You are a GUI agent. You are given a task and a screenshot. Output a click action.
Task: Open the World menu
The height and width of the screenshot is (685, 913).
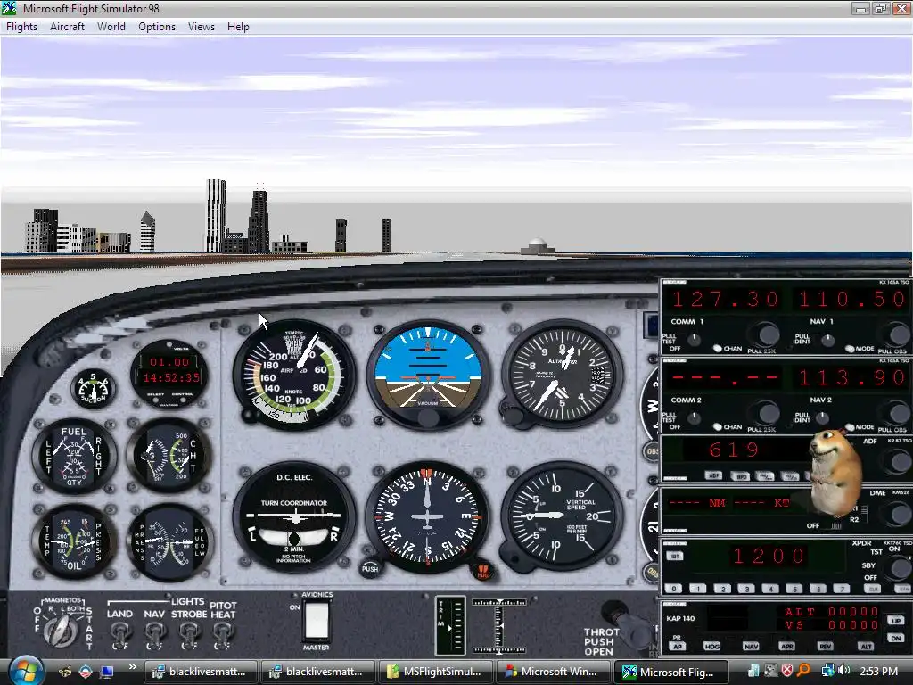111,27
